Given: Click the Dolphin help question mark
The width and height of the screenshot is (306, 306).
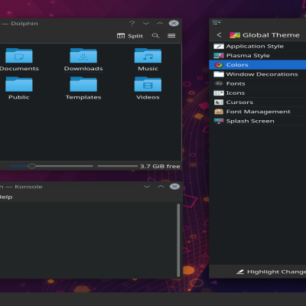Looking at the screenshot, I should tap(132, 24).
